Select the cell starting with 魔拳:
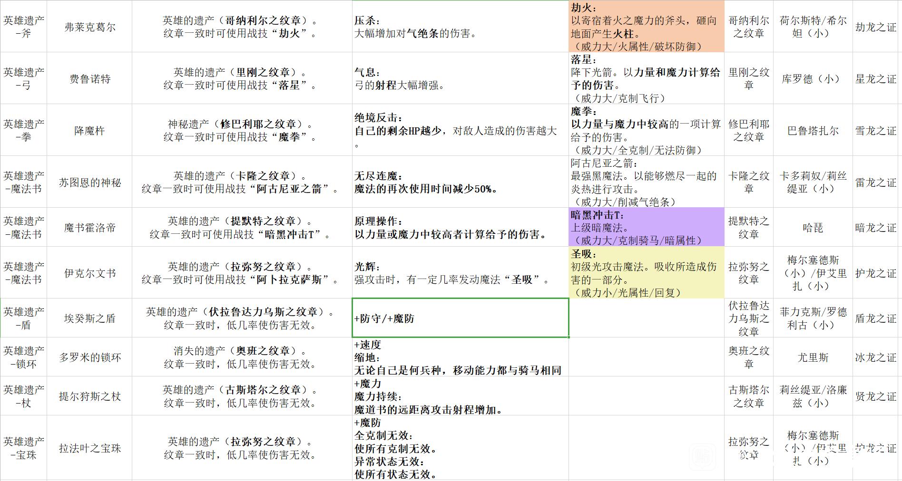This screenshot has height=481, width=902. coord(647,130)
